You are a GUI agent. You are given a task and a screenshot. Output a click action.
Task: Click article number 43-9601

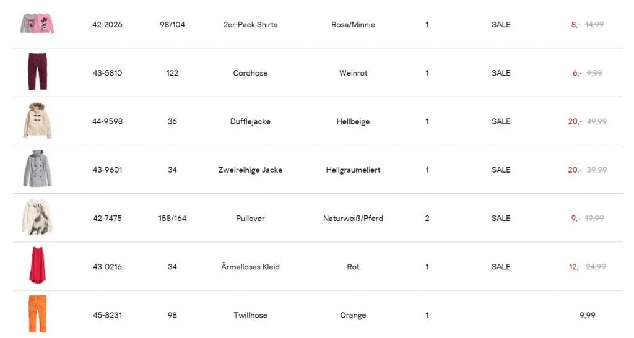click(x=107, y=170)
